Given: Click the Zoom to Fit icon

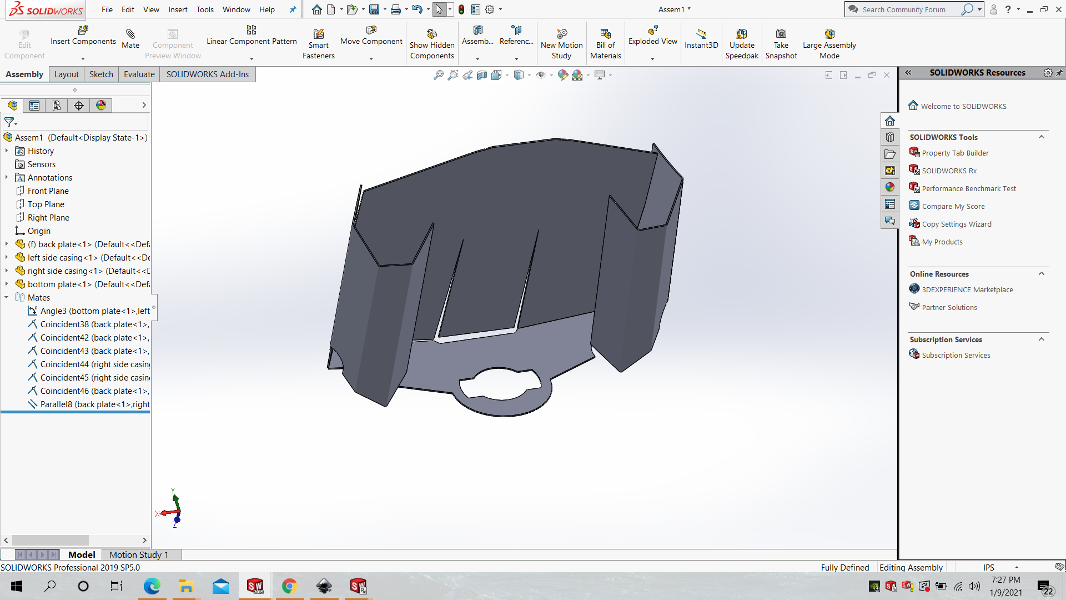Looking at the screenshot, I should pyautogui.click(x=439, y=75).
